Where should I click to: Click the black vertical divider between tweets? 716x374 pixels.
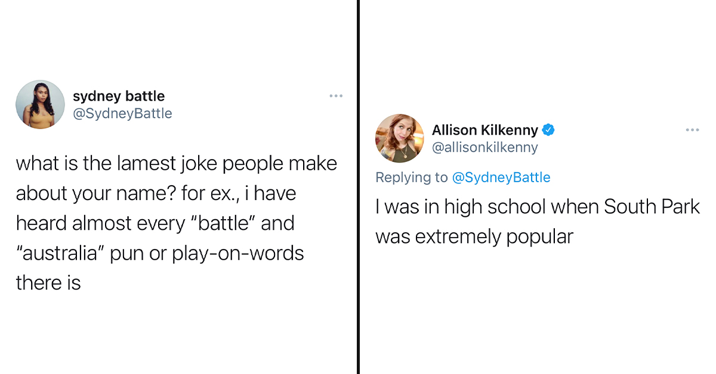coord(358,187)
